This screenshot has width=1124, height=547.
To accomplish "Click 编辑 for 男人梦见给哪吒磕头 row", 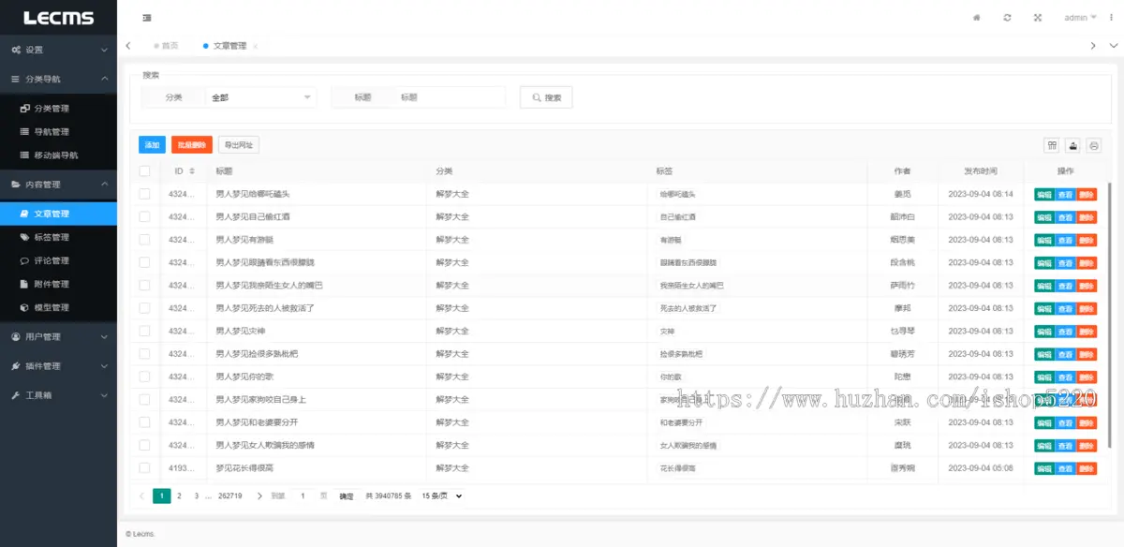I will tap(1043, 194).
